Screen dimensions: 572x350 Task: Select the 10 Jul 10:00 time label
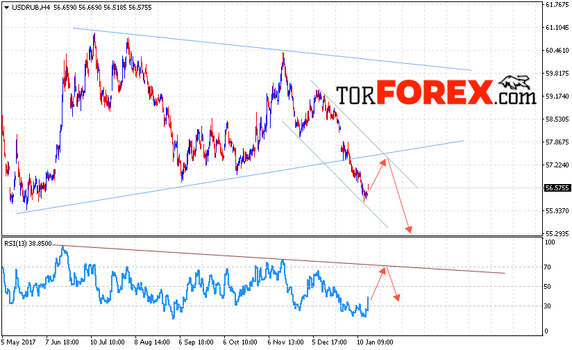108,342
